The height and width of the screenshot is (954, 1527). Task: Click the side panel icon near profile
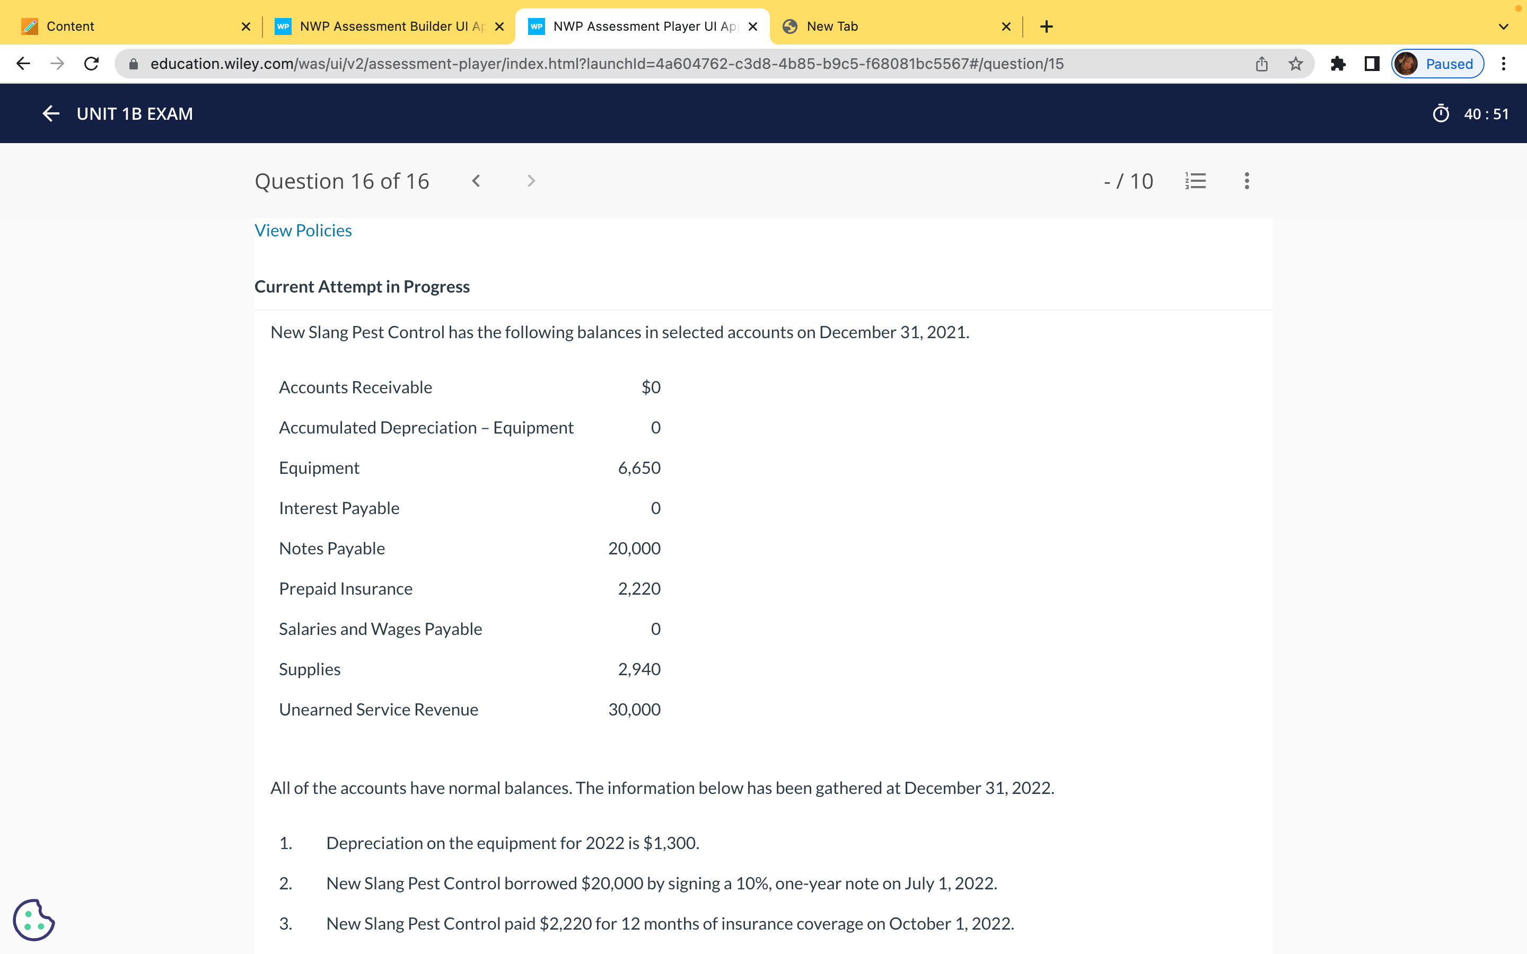click(x=1371, y=64)
